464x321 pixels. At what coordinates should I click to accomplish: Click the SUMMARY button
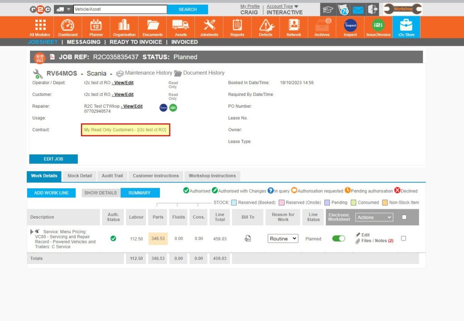coord(140,193)
